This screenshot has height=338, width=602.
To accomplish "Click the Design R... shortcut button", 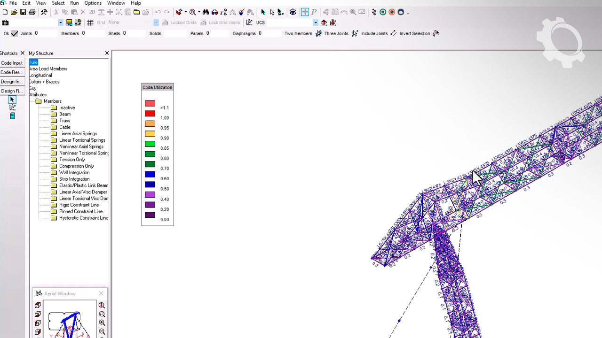I will tap(12, 91).
